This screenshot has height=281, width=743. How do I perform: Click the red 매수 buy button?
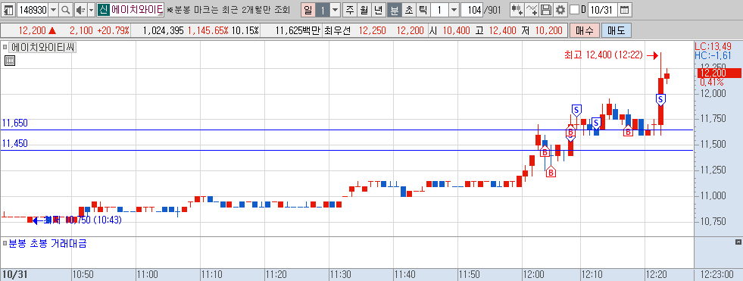[x=585, y=31]
